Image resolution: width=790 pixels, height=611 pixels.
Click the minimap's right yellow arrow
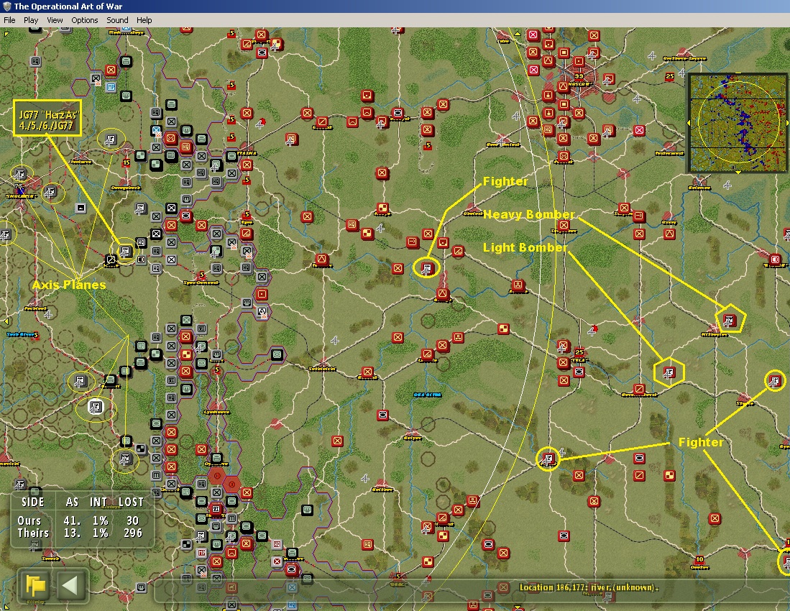(x=787, y=123)
